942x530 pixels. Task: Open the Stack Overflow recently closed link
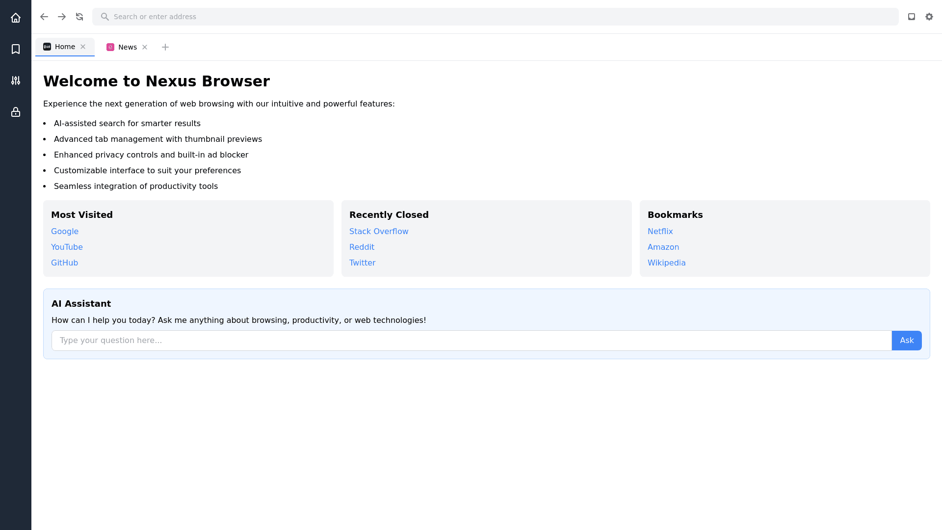378,231
